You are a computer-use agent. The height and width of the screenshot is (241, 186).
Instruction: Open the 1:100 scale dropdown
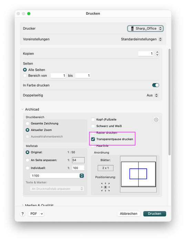(57, 176)
